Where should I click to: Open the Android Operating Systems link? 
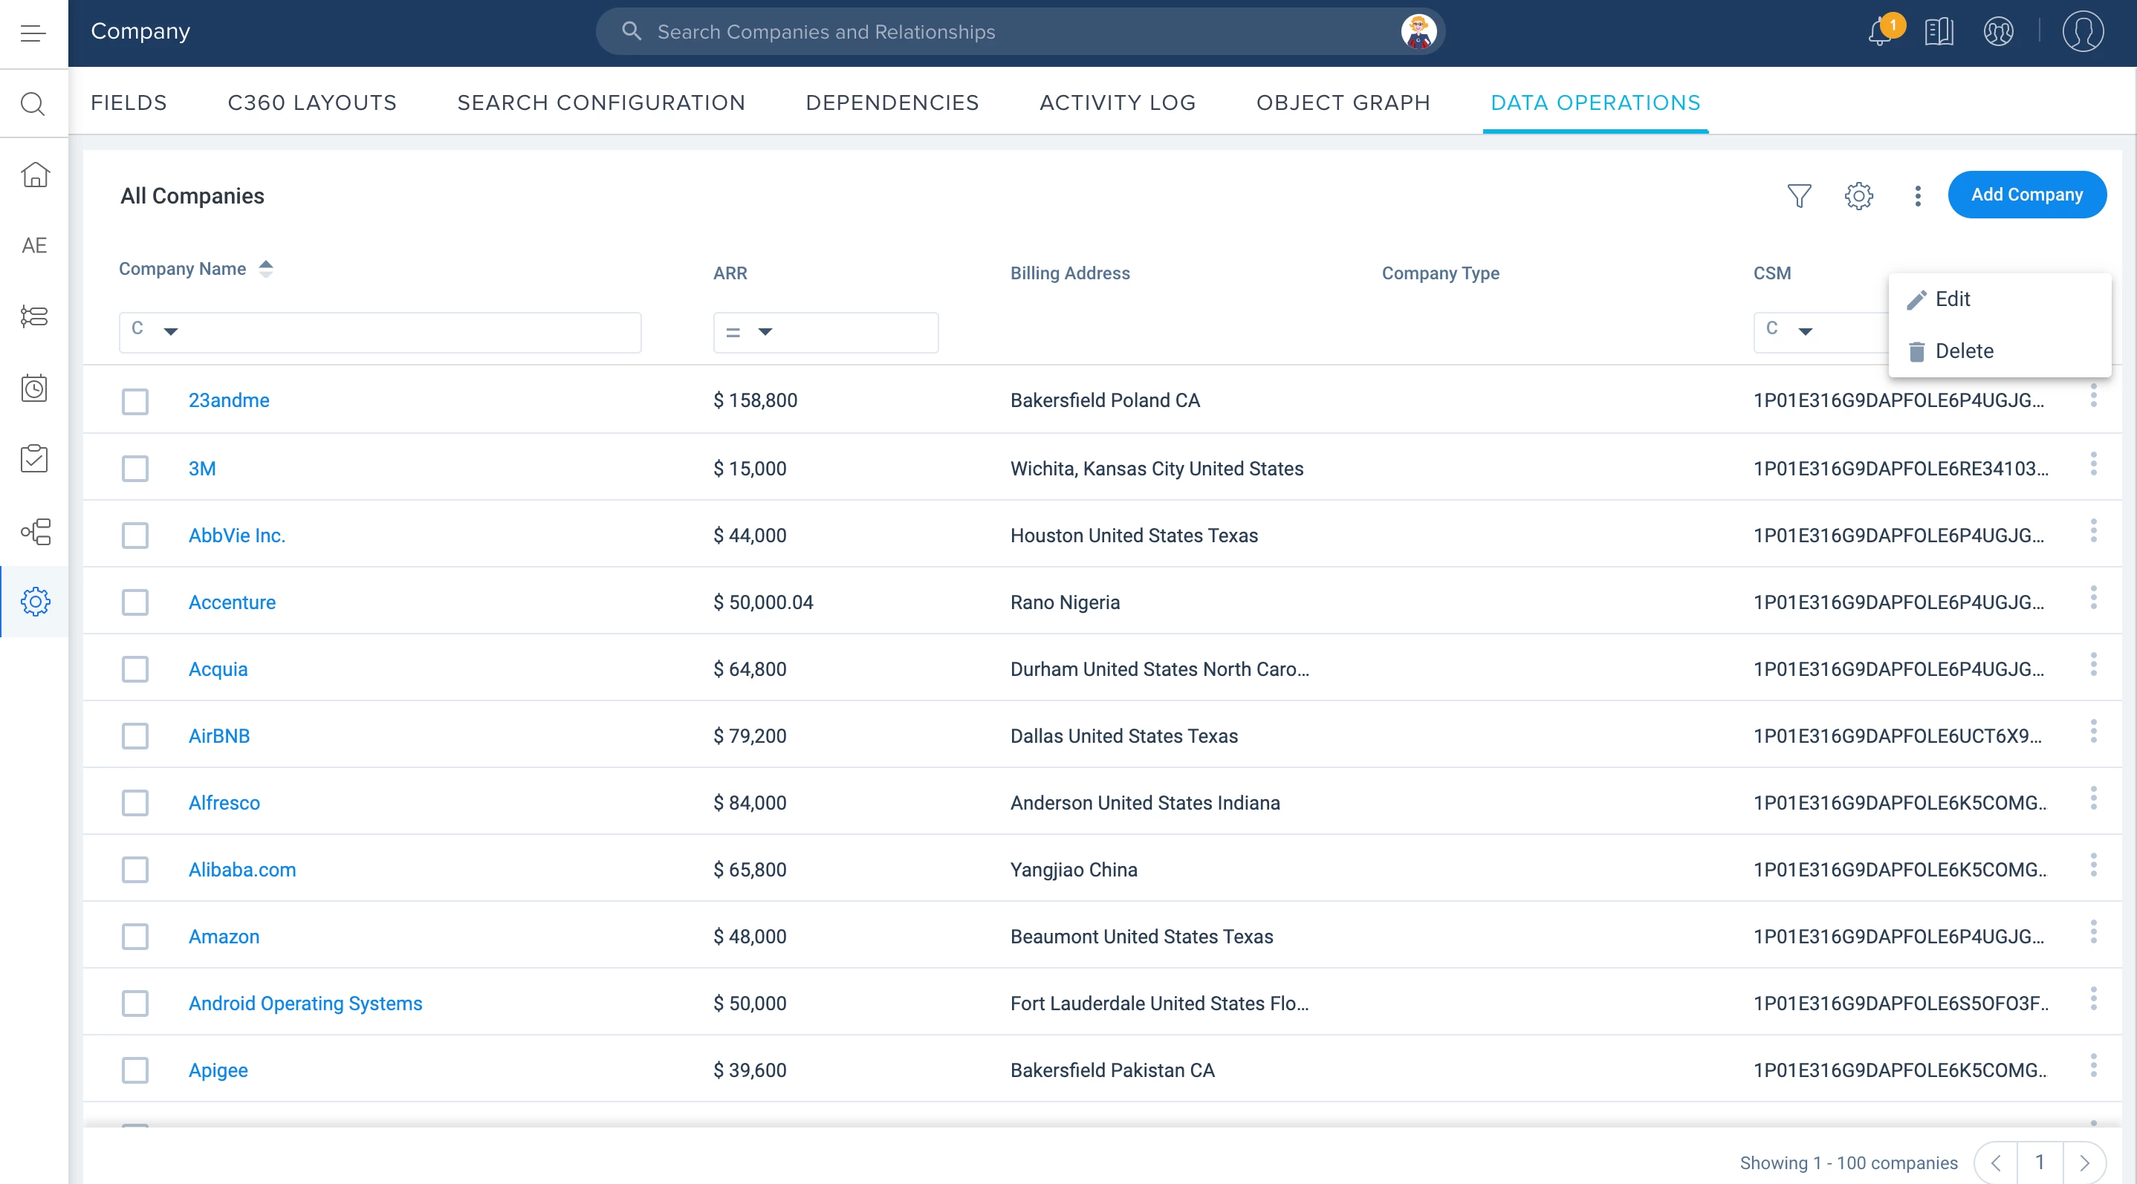coord(305,1004)
